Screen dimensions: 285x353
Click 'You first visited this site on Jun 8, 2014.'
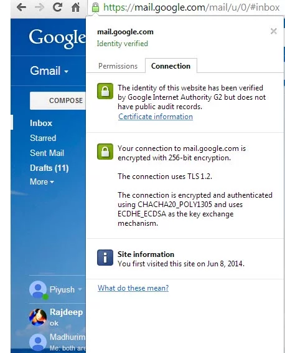[x=181, y=264]
